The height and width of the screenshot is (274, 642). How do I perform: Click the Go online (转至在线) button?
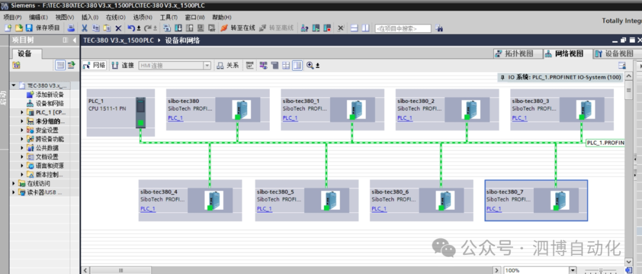coord(237,29)
